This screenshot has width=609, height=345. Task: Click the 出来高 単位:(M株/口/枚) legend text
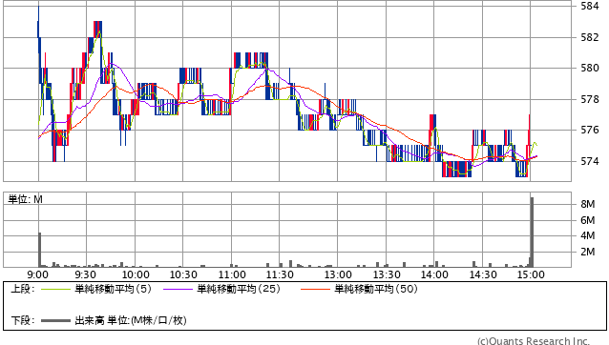[x=131, y=320]
